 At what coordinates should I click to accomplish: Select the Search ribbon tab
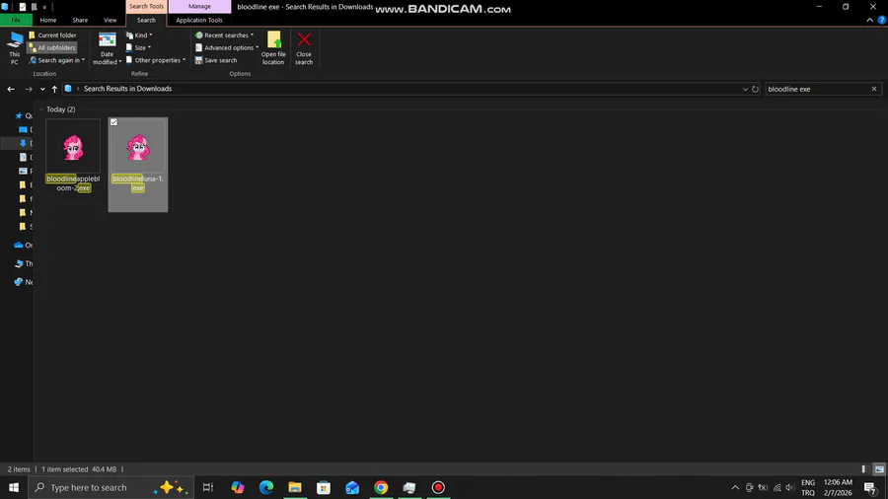tap(146, 20)
